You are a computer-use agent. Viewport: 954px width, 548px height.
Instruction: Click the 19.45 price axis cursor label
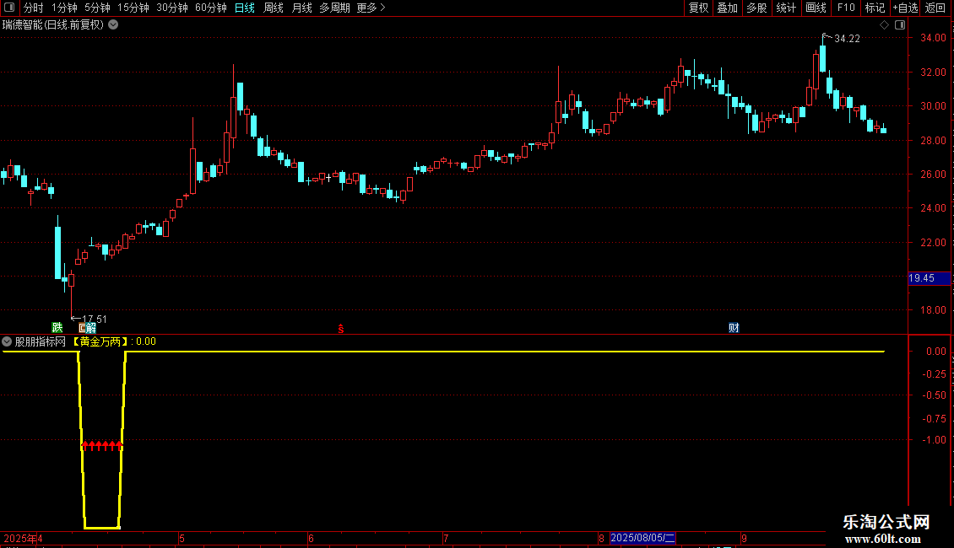(x=929, y=278)
